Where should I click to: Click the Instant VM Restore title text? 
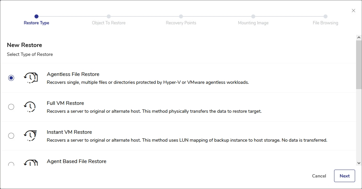(69, 132)
